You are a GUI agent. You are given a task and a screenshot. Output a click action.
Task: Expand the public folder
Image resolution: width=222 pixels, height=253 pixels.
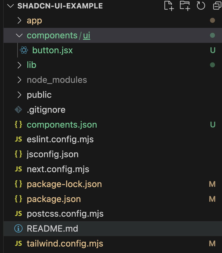(x=39, y=95)
